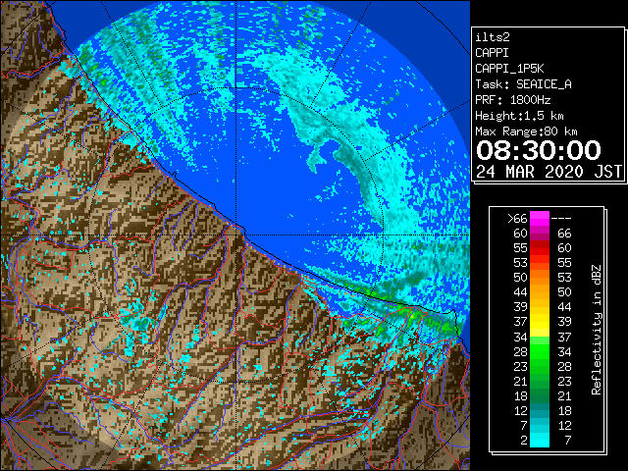Click the dark green 18–21 dBZ color band
Screen dimensions: 628x471
point(540,395)
